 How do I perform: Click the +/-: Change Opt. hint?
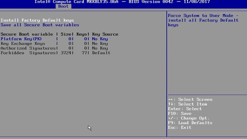(189, 118)
